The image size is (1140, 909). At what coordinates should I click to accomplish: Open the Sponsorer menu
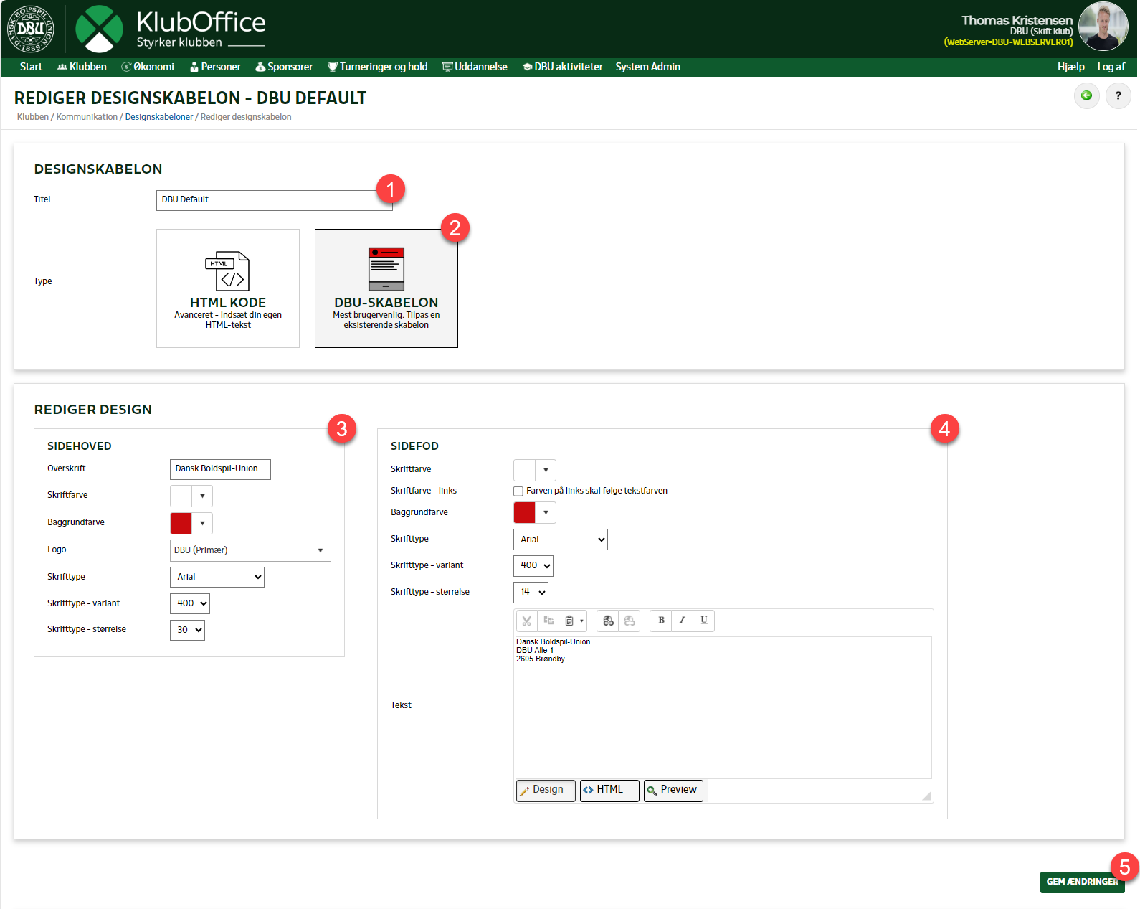(x=284, y=67)
